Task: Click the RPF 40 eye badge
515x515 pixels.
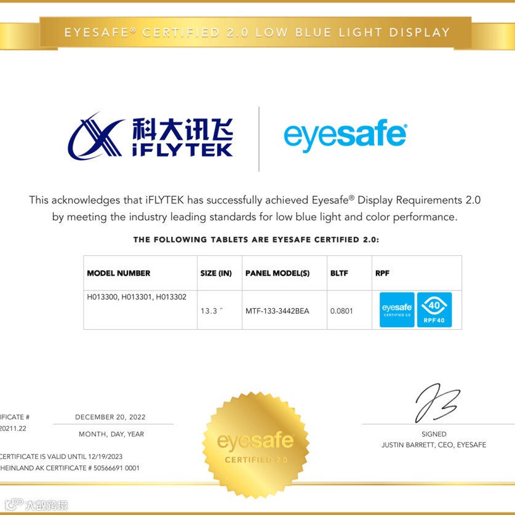Action: (x=434, y=309)
